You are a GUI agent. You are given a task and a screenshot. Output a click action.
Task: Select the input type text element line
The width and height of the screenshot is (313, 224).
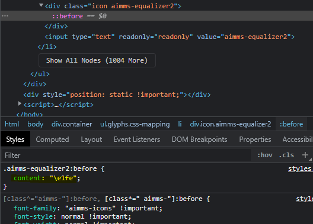click(x=170, y=37)
